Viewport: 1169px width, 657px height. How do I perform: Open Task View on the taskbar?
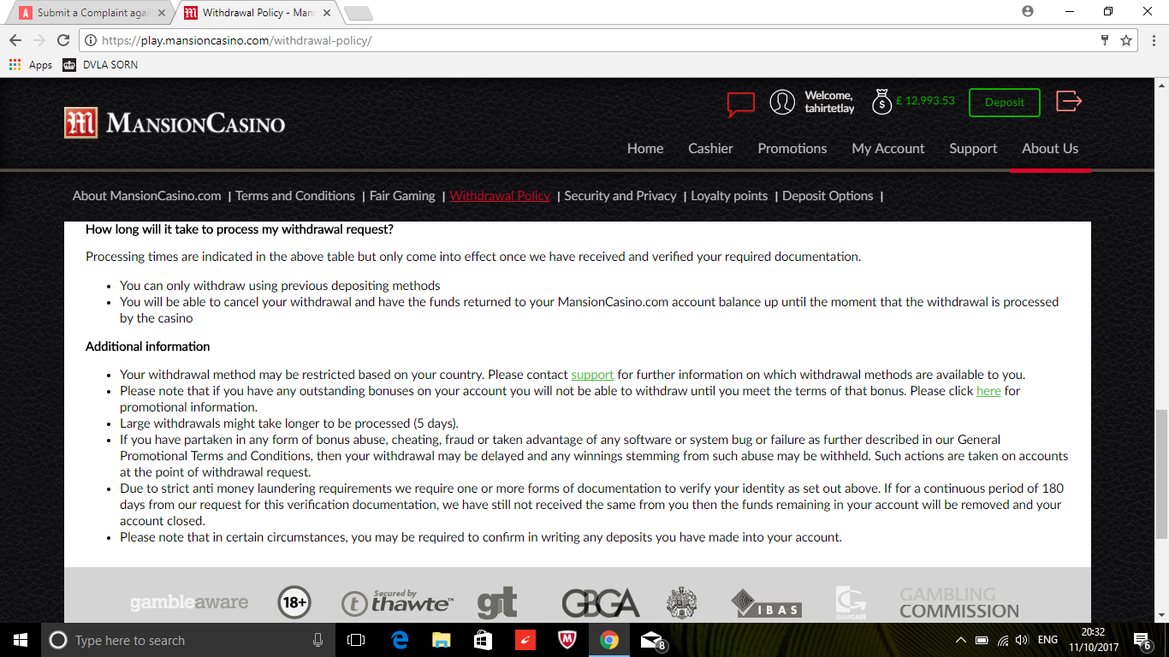[x=356, y=640]
